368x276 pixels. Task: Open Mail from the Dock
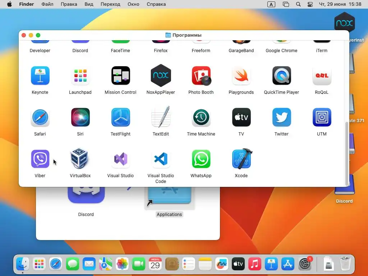point(89,264)
